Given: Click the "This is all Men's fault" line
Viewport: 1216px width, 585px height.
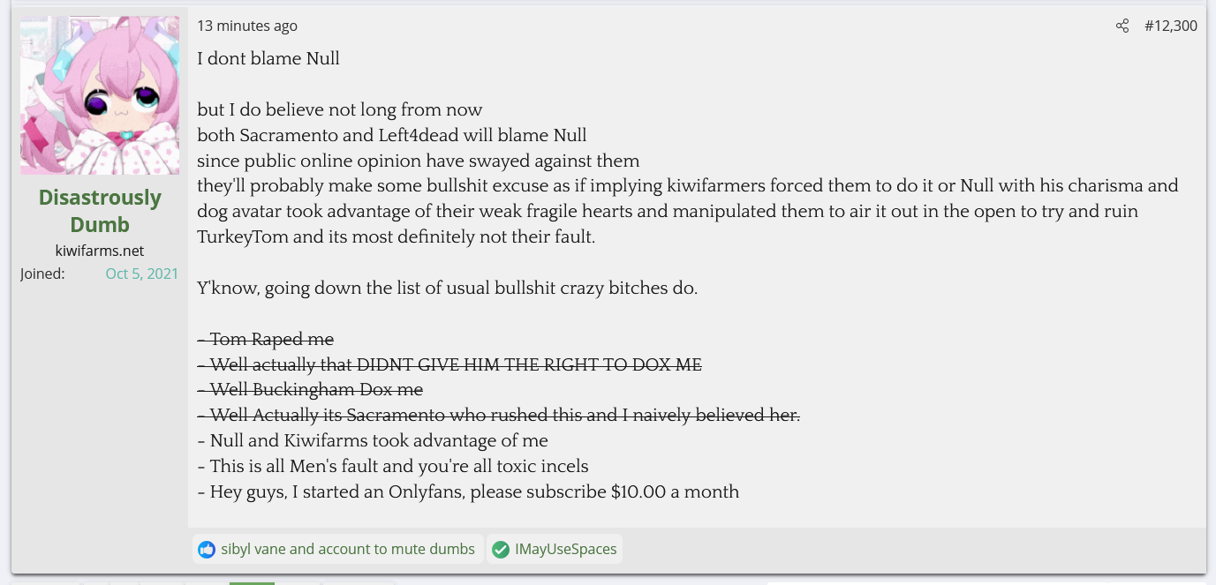Looking at the screenshot, I should 393,467.
